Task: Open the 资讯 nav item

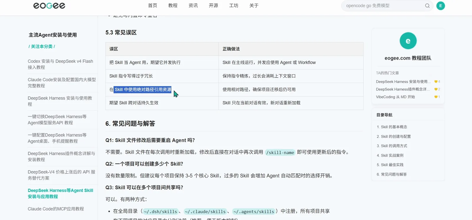Action: click(x=193, y=6)
